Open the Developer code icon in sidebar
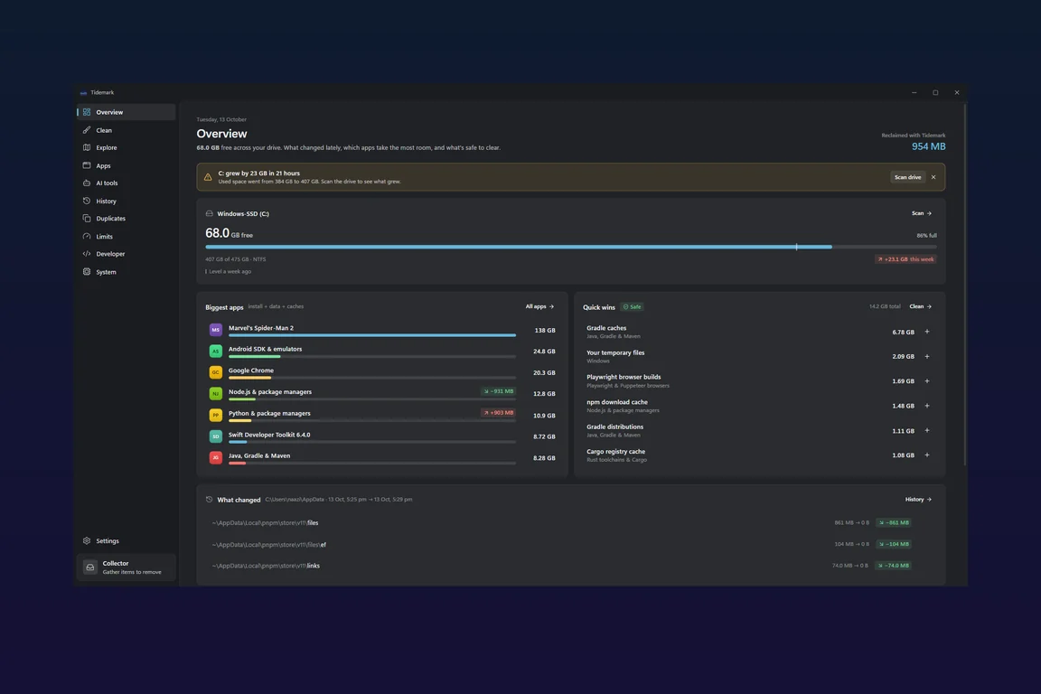This screenshot has width=1041, height=694. pyautogui.click(x=87, y=254)
